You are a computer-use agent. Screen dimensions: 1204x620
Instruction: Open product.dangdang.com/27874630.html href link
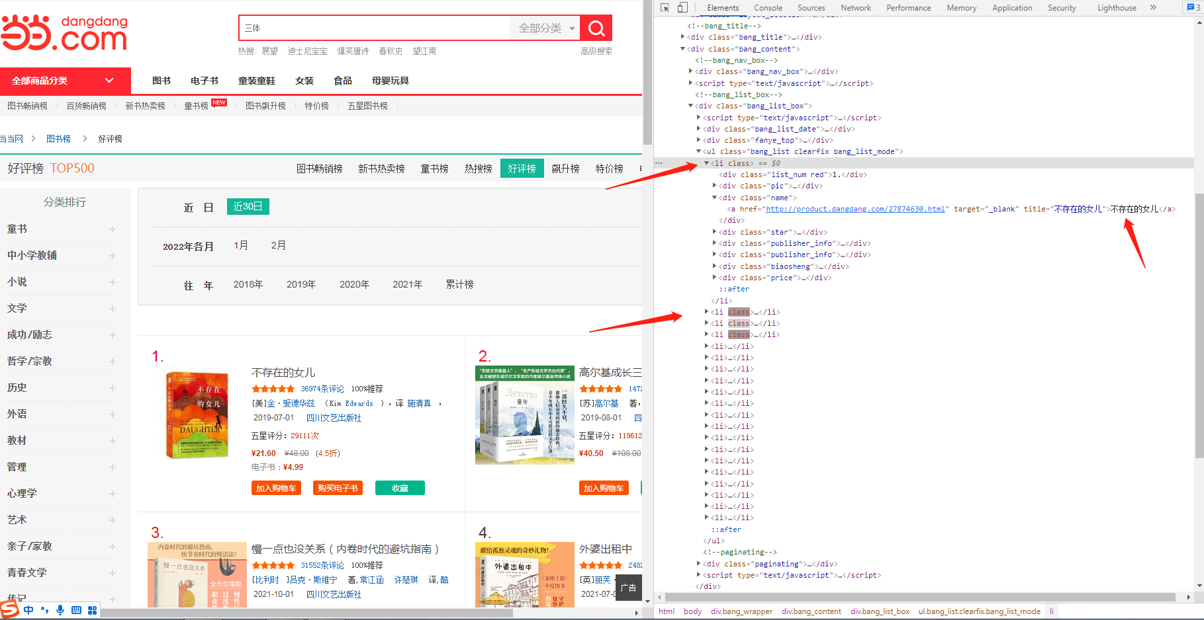[x=855, y=209]
